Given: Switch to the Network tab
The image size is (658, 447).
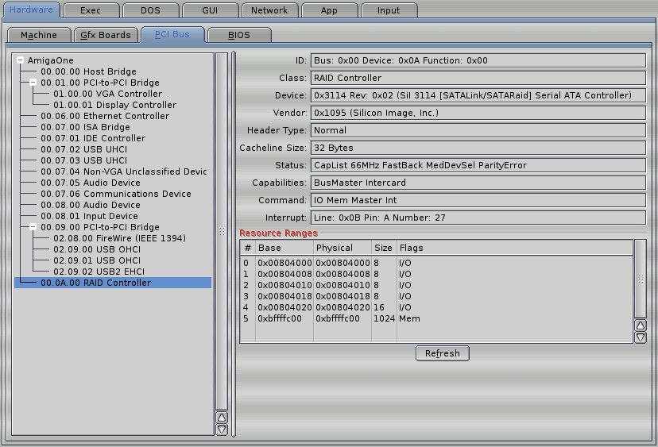Looking at the screenshot, I should [269, 10].
